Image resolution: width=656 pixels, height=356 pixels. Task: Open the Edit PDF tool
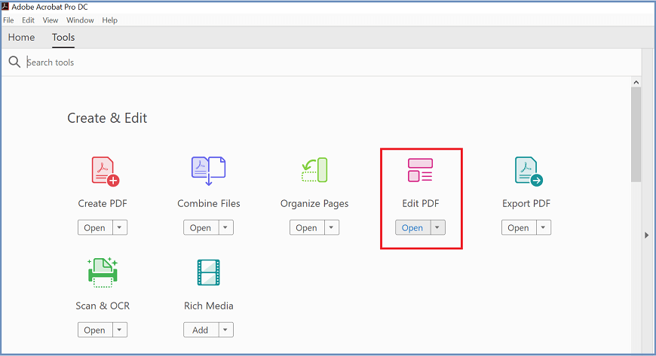point(412,228)
